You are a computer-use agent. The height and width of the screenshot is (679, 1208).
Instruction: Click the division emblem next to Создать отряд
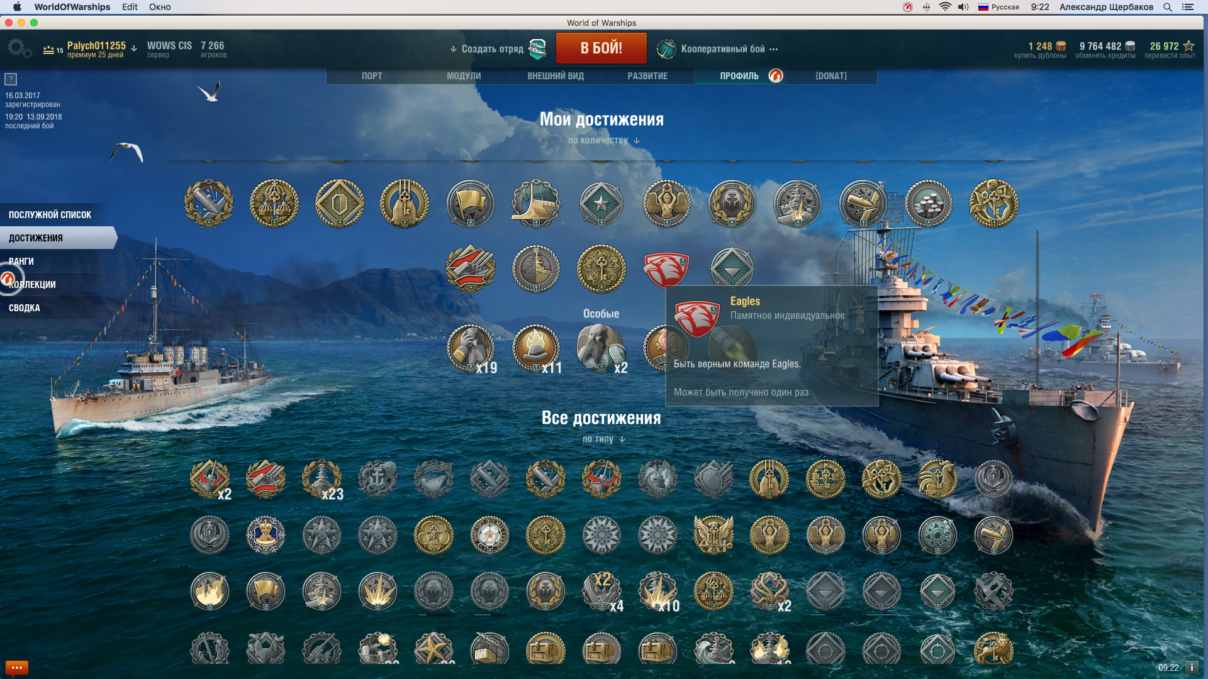click(537, 48)
